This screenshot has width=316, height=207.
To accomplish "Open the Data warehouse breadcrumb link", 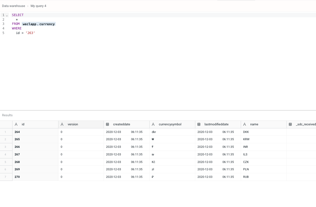I will (x=13, y=6).
